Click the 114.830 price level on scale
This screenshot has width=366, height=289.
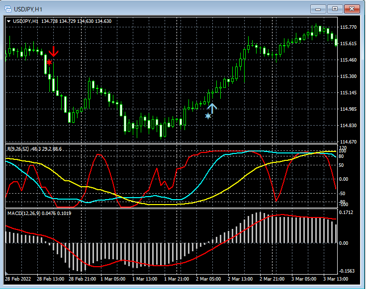[x=348, y=126]
